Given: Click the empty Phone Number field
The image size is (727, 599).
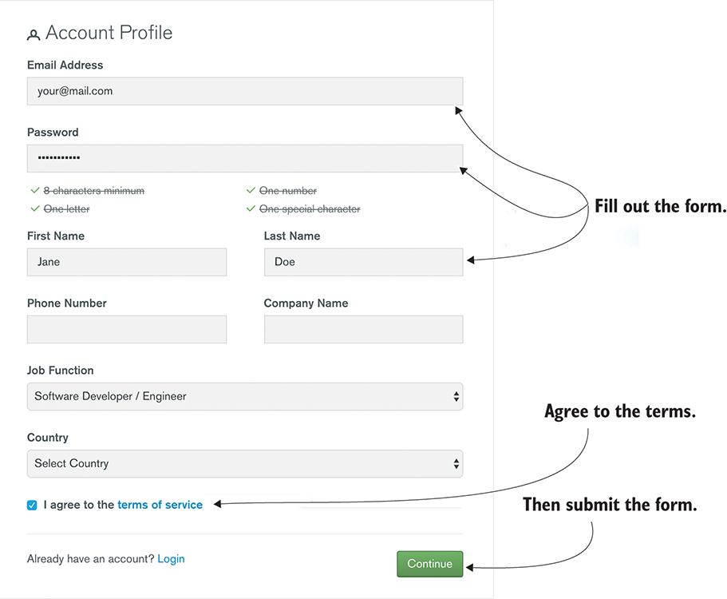Looking at the screenshot, I should [x=127, y=329].
